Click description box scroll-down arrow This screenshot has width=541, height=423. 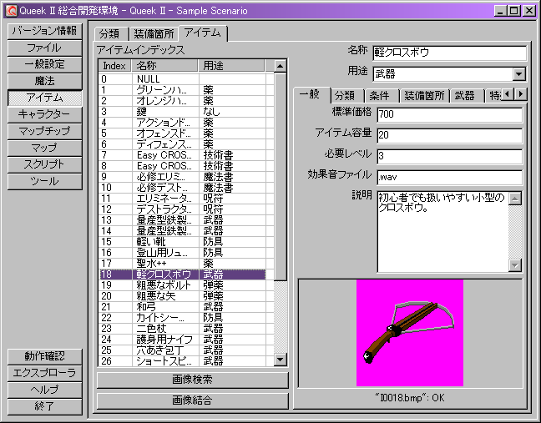515,264
